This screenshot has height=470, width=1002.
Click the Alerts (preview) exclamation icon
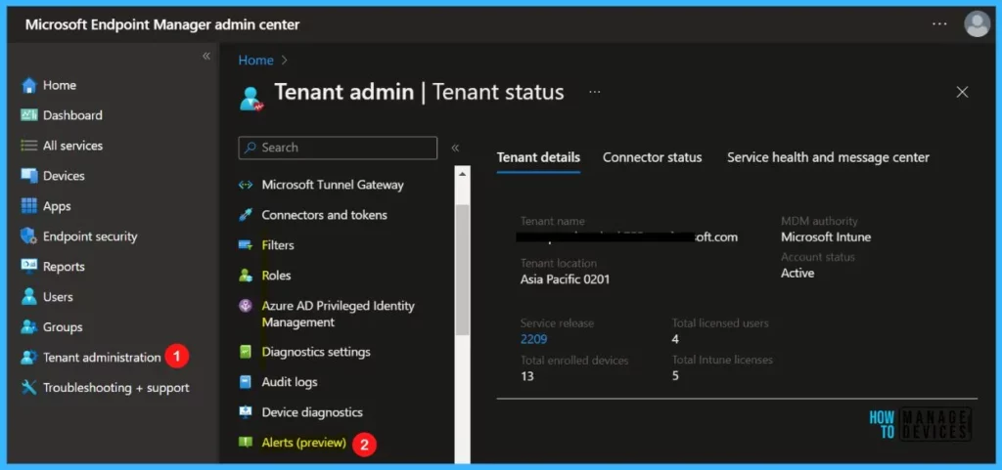click(246, 442)
